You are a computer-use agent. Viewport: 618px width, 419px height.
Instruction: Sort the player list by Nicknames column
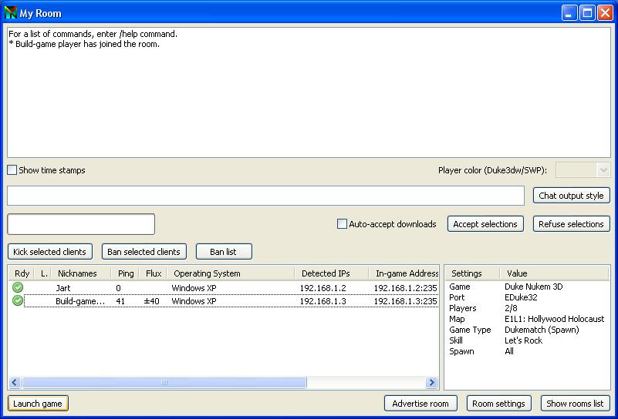[x=77, y=273]
